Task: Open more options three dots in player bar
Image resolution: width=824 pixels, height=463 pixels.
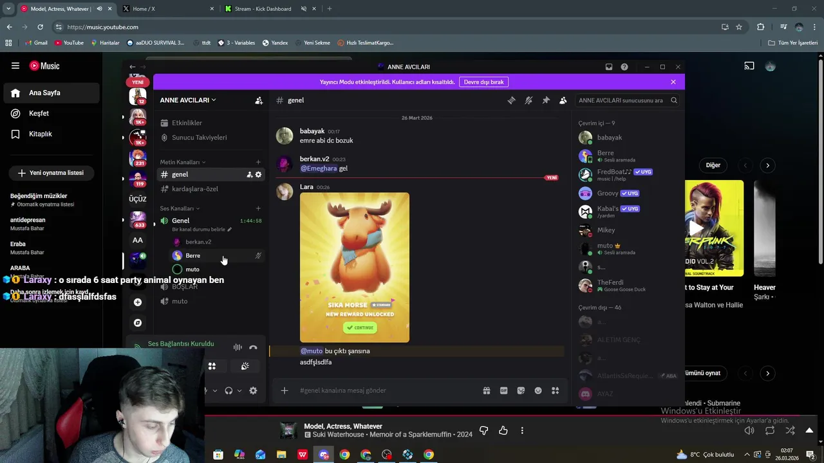Action: [522, 431]
